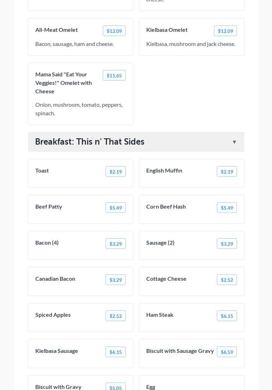272x390 pixels.
Task: Click the Kielbasa Omelet $12.09 price tag
Action: pyautogui.click(x=225, y=31)
